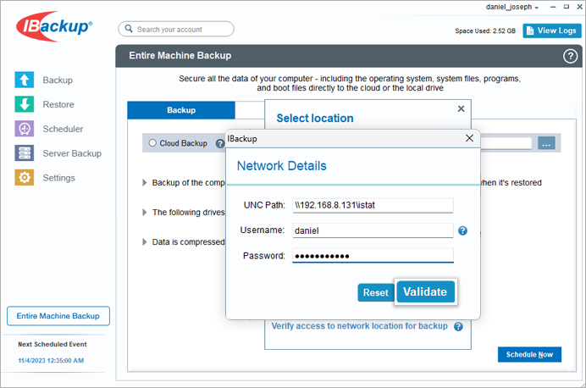Focus the Search your account box
The width and height of the screenshot is (586, 388).
(176, 29)
